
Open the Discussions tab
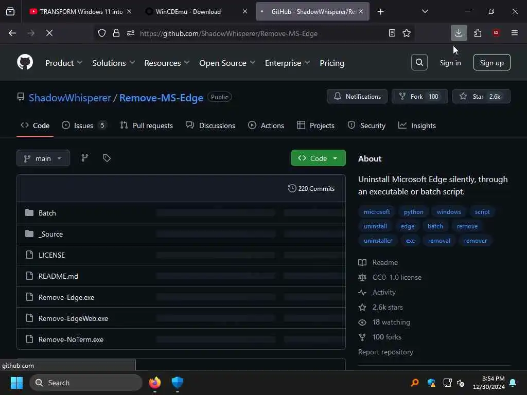pyautogui.click(x=210, y=125)
